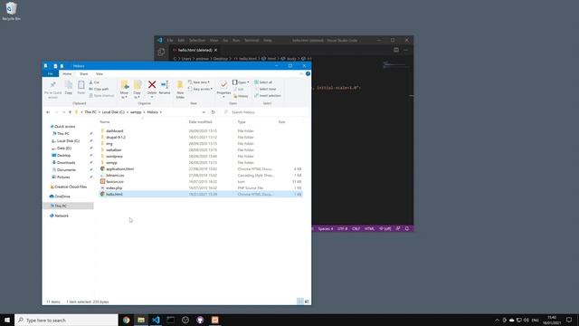Image resolution: width=579 pixels, height=326 pixels.
Task: Click xampp in the address breadcrumb
Action: point(136,112)
